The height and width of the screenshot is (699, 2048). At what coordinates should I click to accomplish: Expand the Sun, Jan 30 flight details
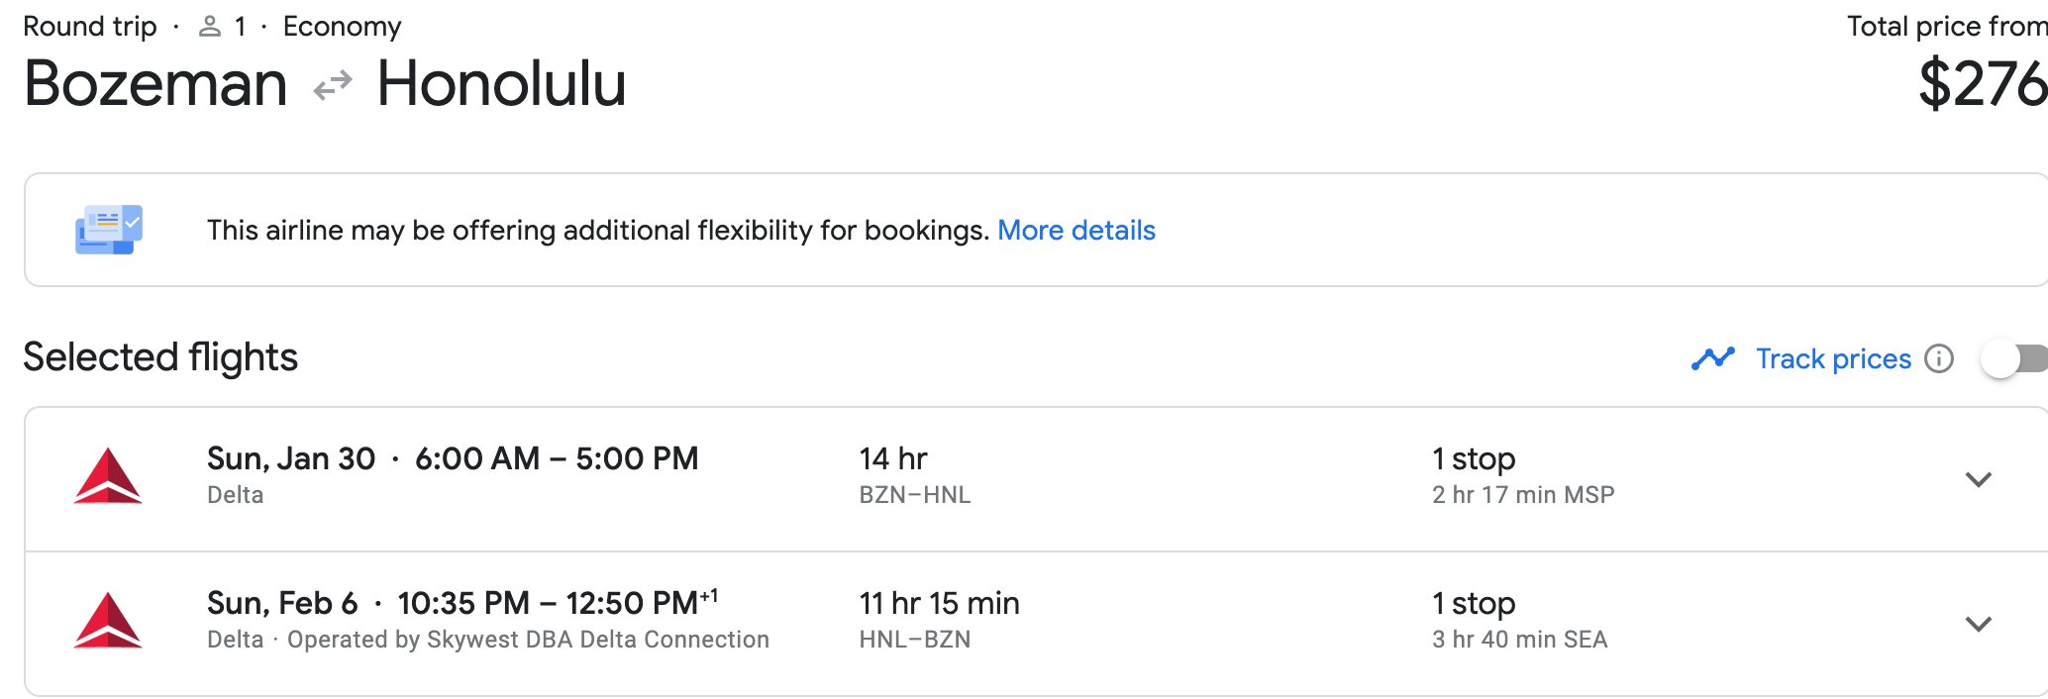(1978, 480)
